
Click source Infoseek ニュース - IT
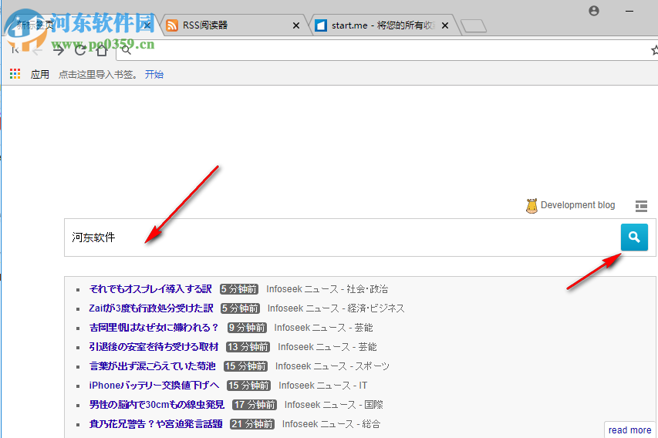[x=323, y=386]
